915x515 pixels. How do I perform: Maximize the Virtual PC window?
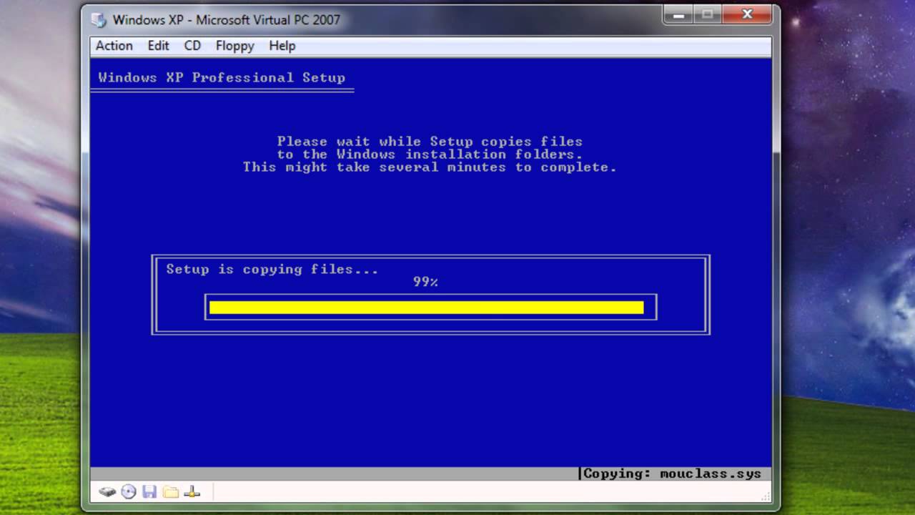point(708,14)
